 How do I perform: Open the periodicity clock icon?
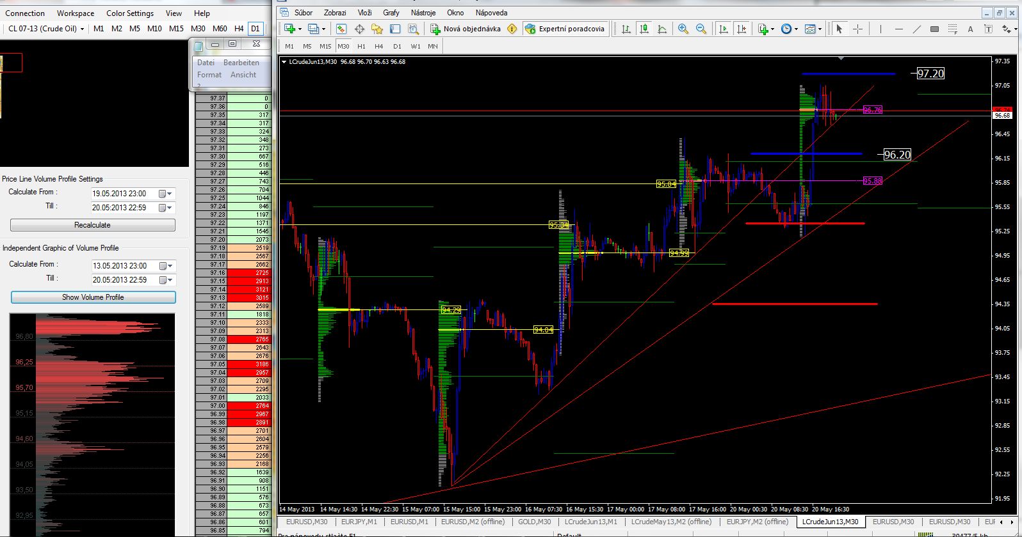coord(786,29)
